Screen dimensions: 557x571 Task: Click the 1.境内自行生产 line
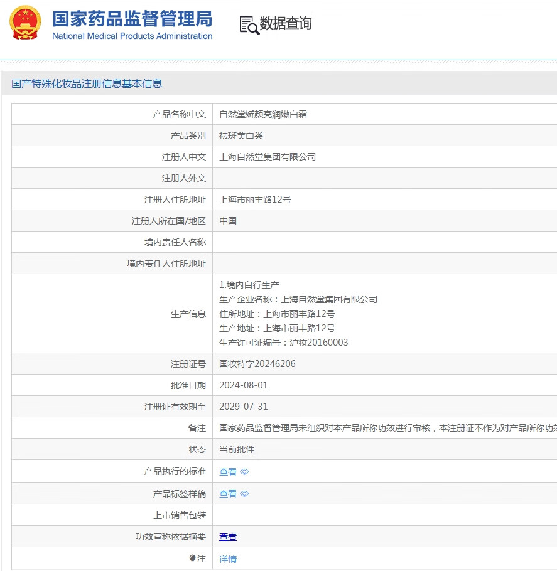pos(249,285)
